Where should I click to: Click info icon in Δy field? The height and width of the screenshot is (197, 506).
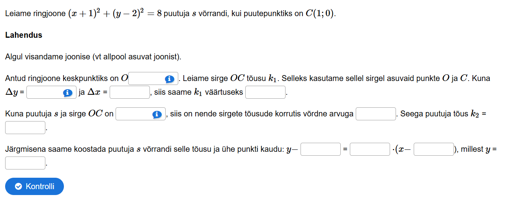68,93
